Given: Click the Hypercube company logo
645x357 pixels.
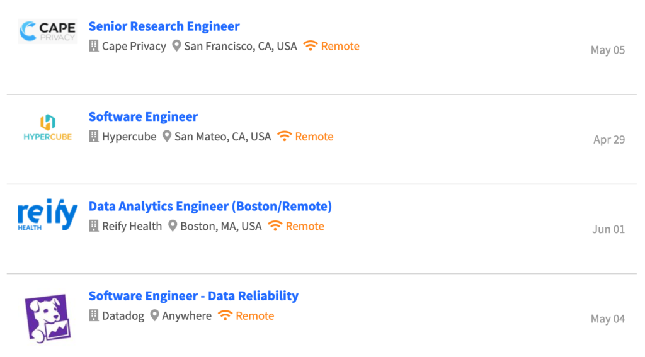Looking at the screenshot, I should [48, 127].
